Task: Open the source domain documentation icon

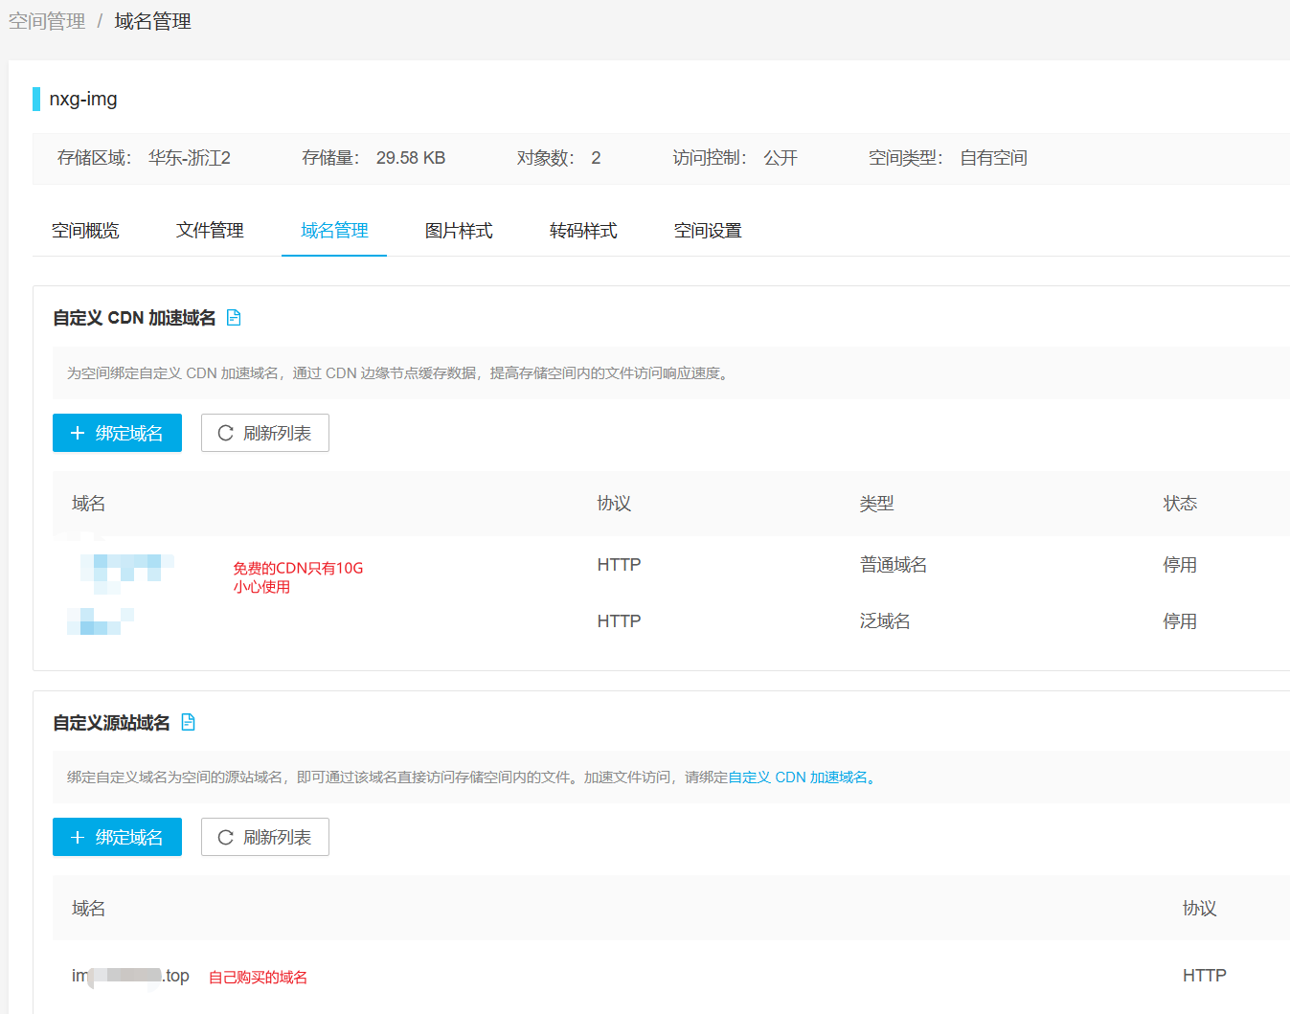Action: click(188, 723)
